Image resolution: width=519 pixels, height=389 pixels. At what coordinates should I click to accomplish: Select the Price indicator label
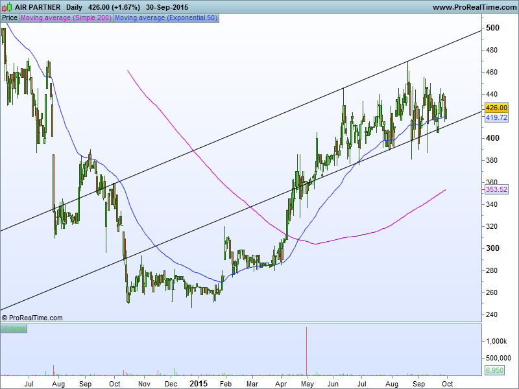10,18
